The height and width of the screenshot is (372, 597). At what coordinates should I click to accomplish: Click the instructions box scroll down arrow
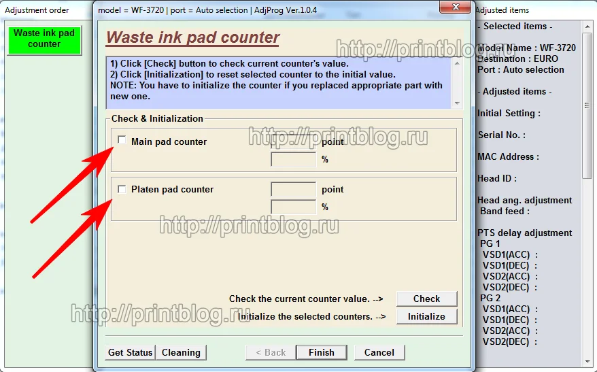[x=457, y=103]
